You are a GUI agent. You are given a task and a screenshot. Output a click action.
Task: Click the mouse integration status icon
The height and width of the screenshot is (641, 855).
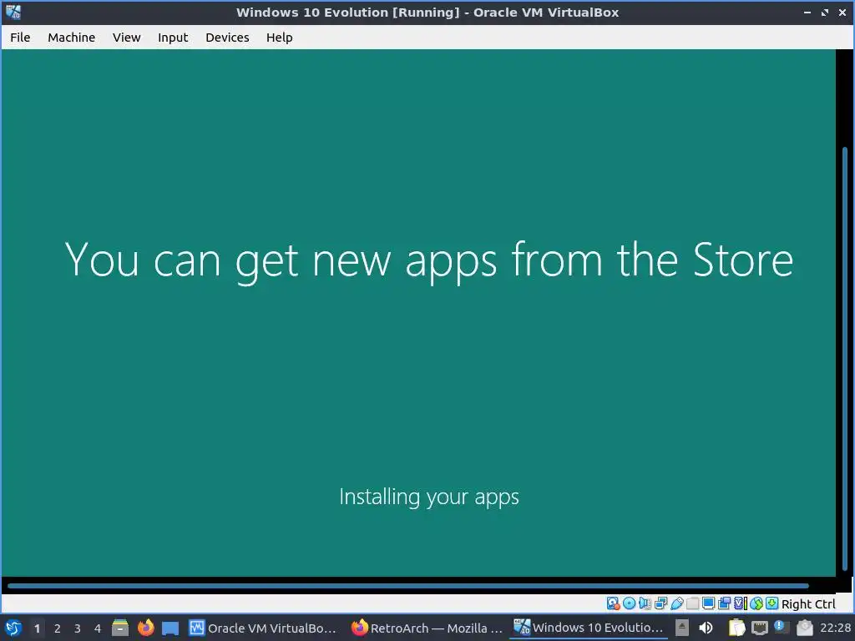click(756, 603)
